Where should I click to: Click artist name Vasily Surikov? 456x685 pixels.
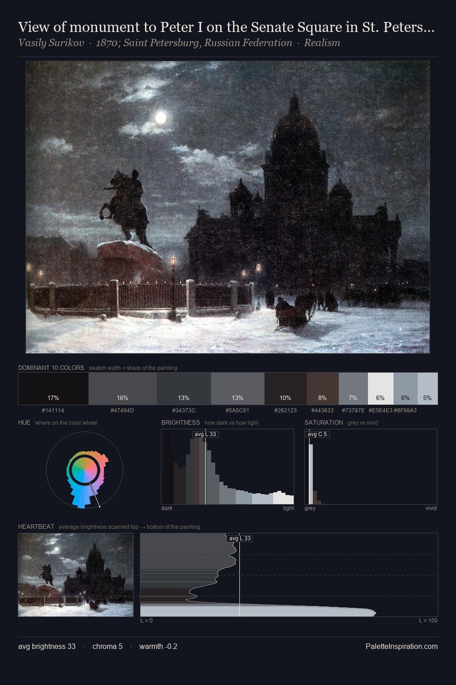(x=51, y=43)
